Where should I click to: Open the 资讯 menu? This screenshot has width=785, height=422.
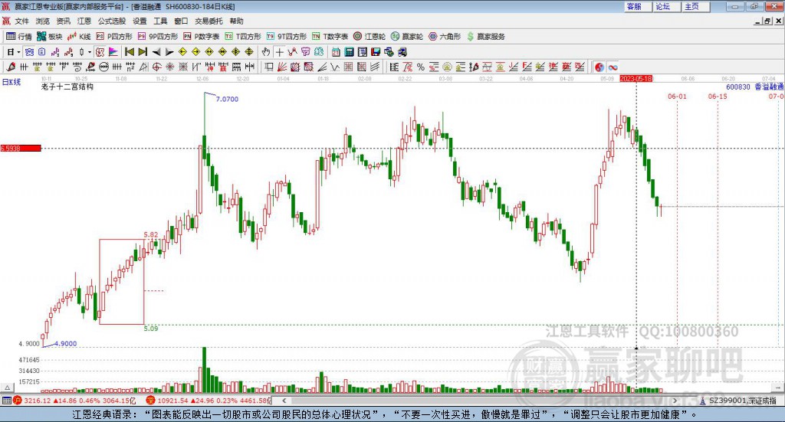64,21
